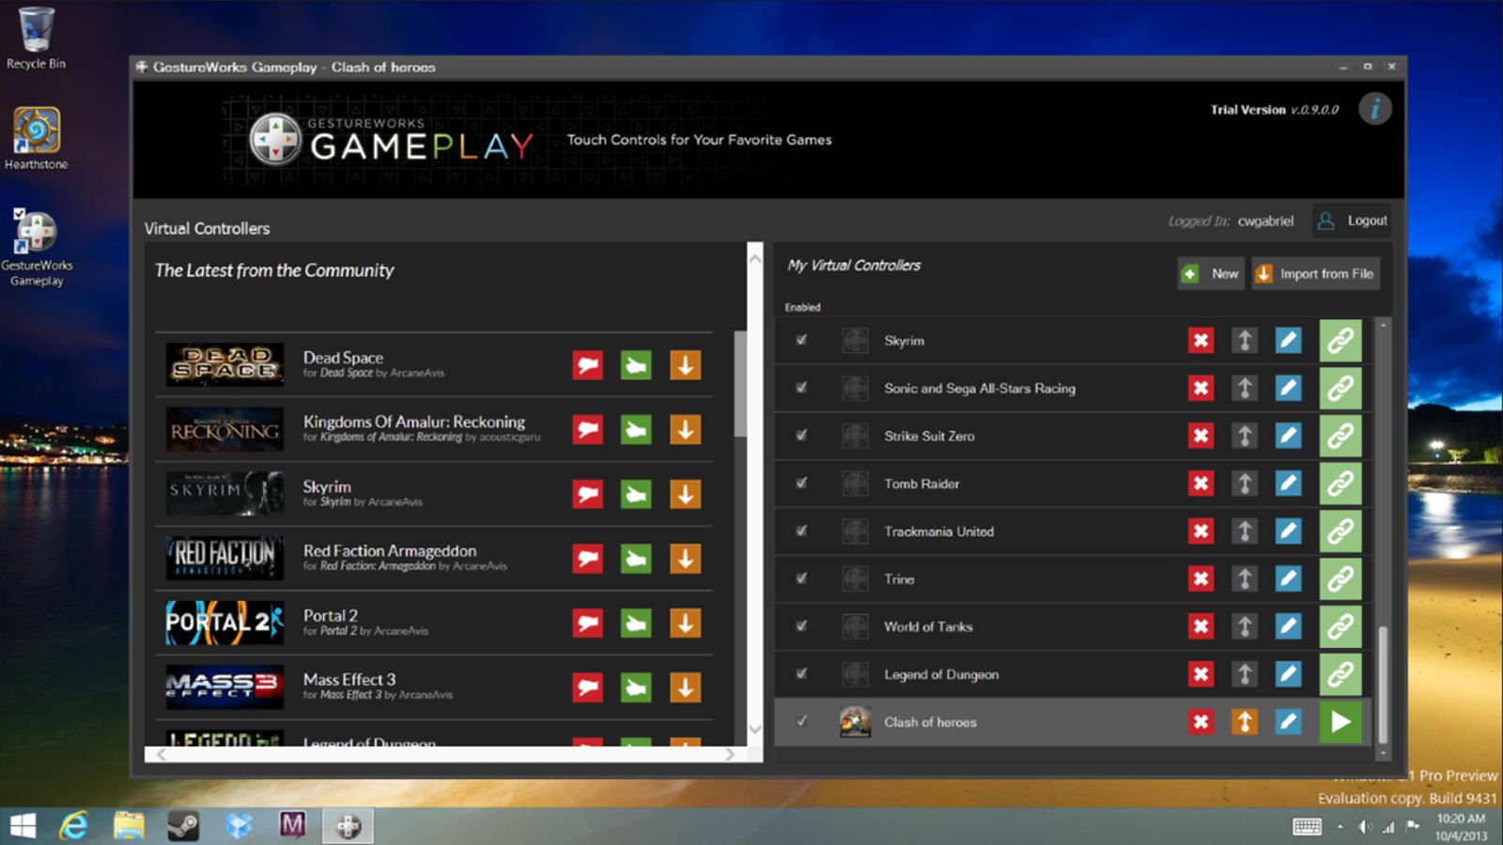Click the Import from File button

pyautogui.click(x=1315, y=273)
